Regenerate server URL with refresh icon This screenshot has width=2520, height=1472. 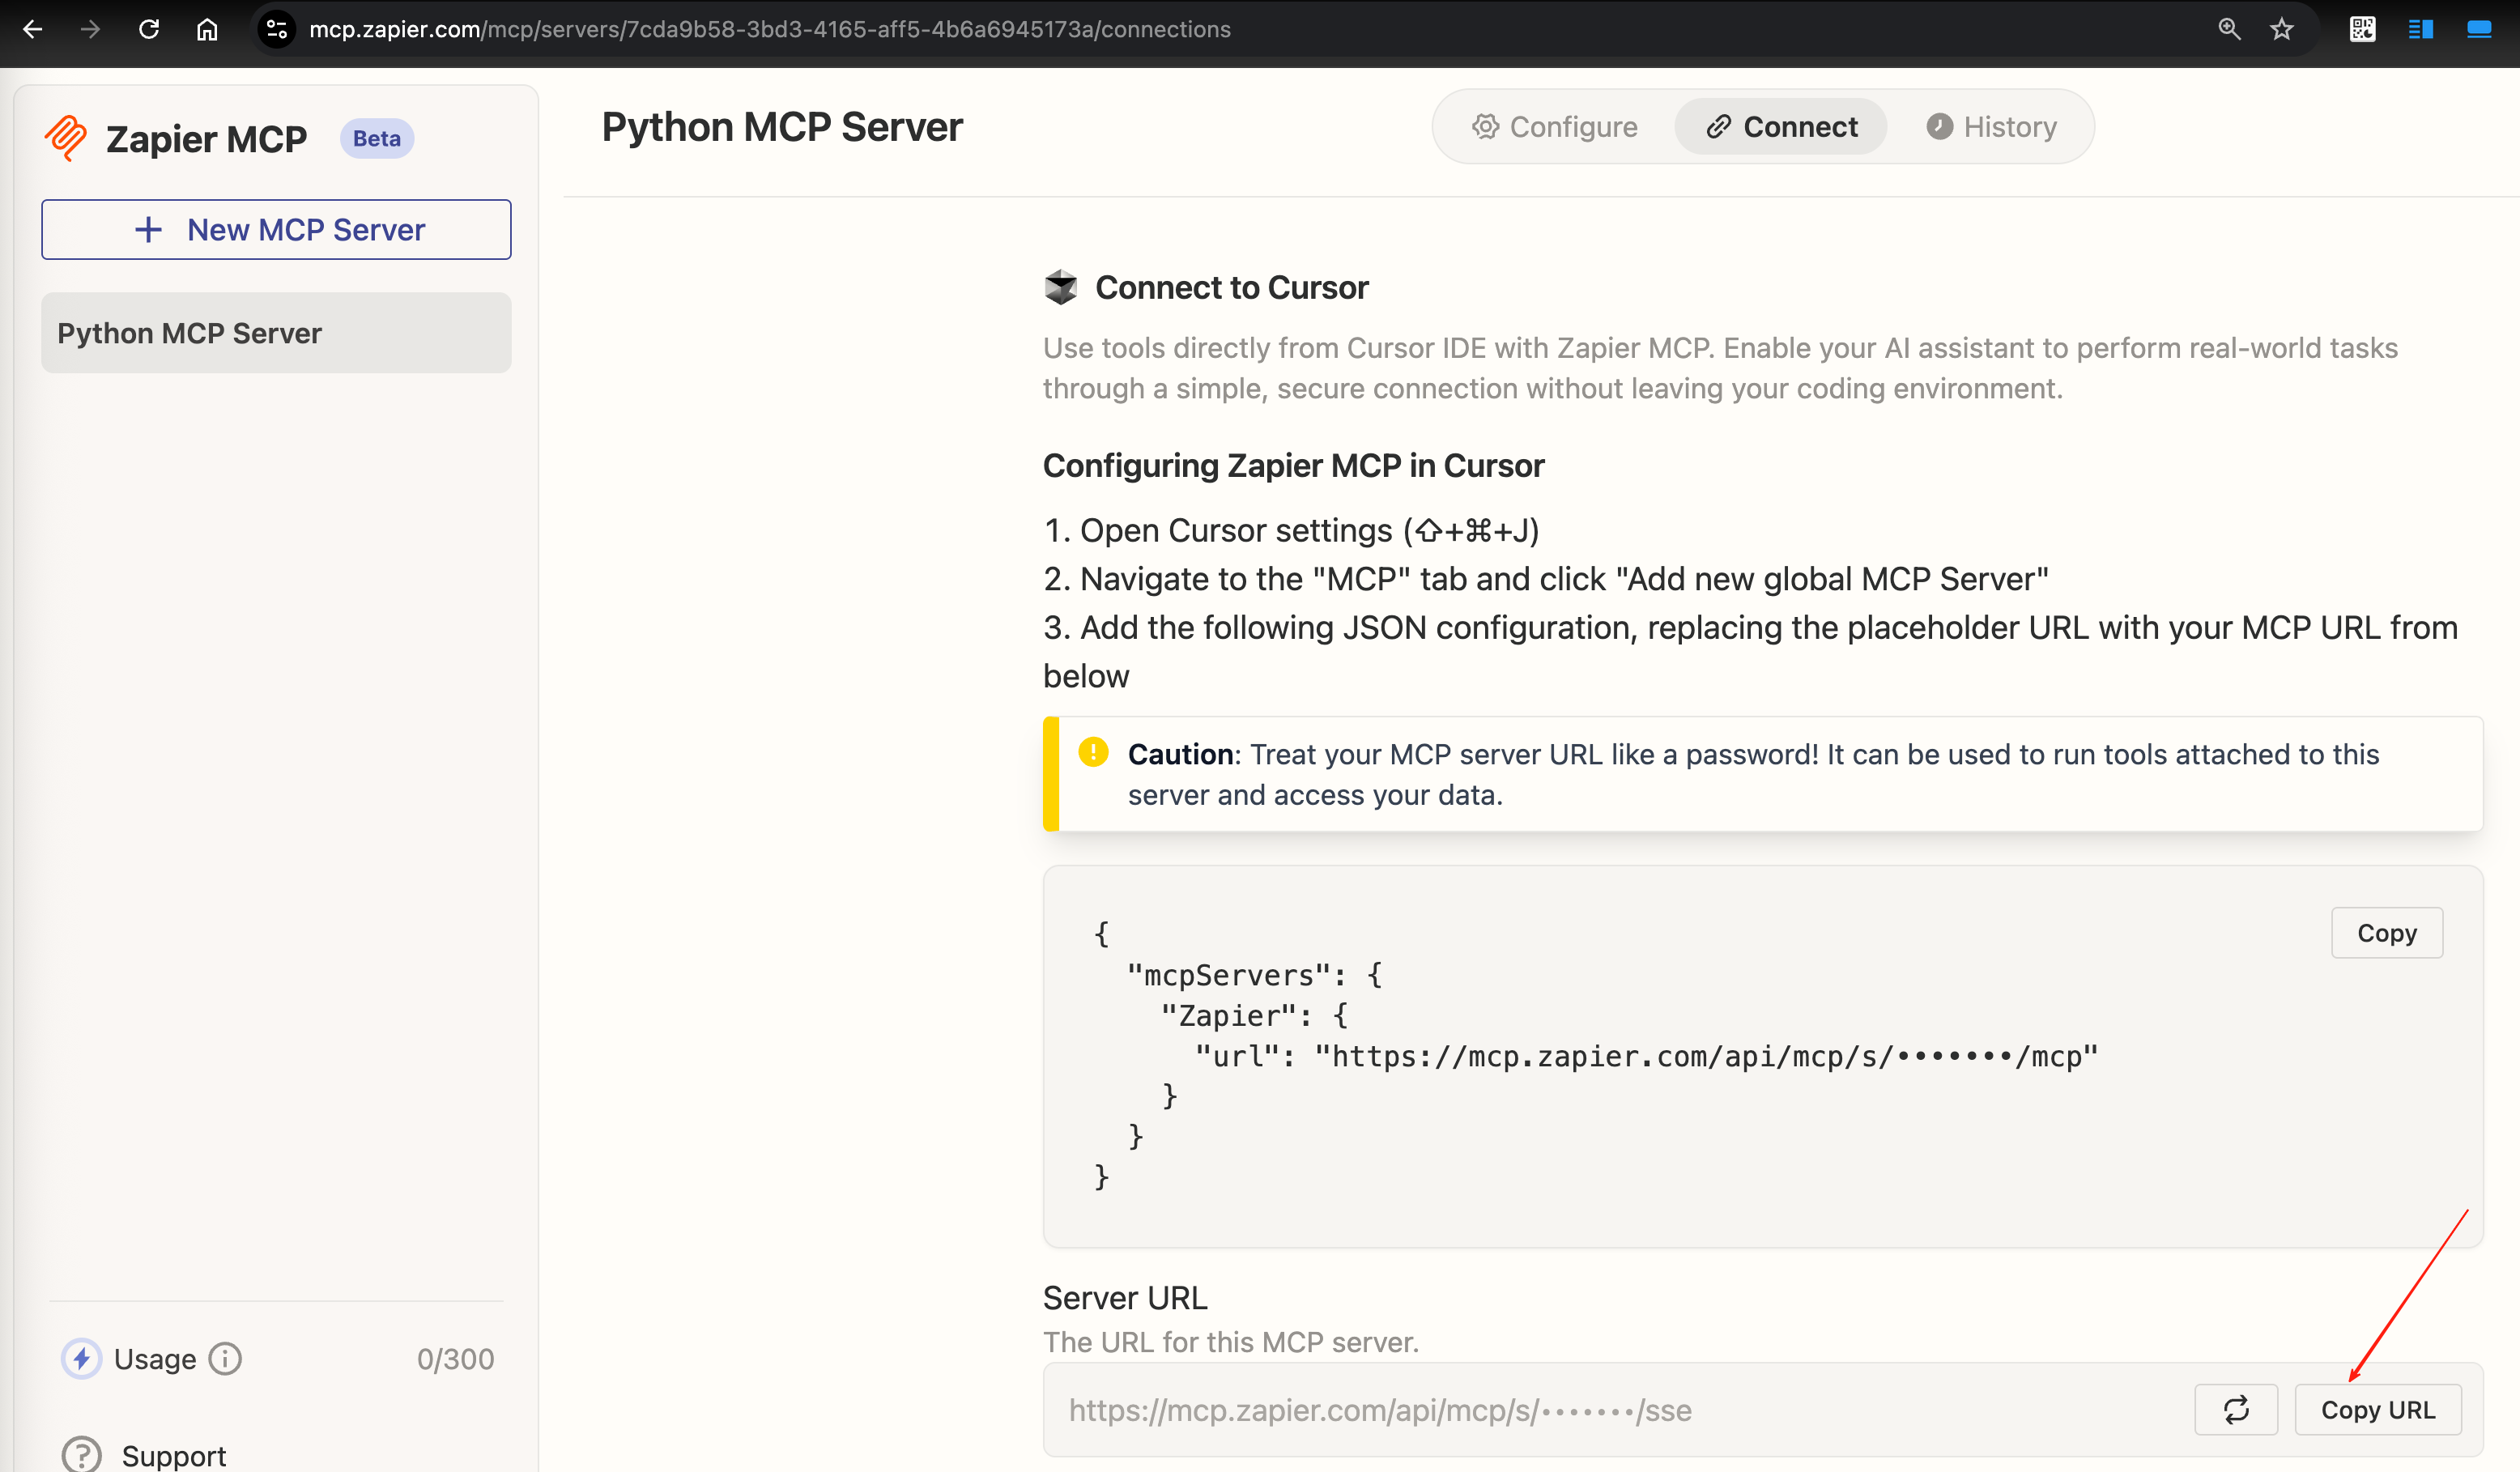coord(2236,1410)
